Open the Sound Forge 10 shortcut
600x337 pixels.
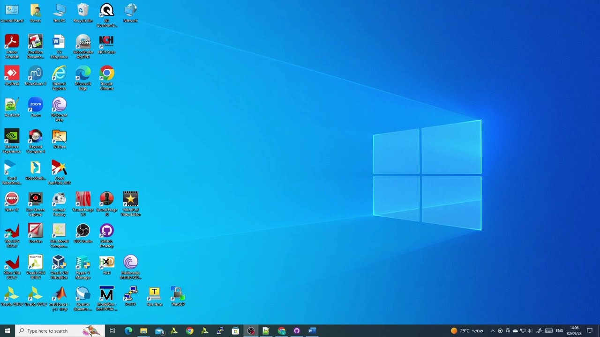pos(107,204)
